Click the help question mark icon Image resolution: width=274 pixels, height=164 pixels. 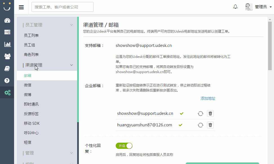pos(7,81)
